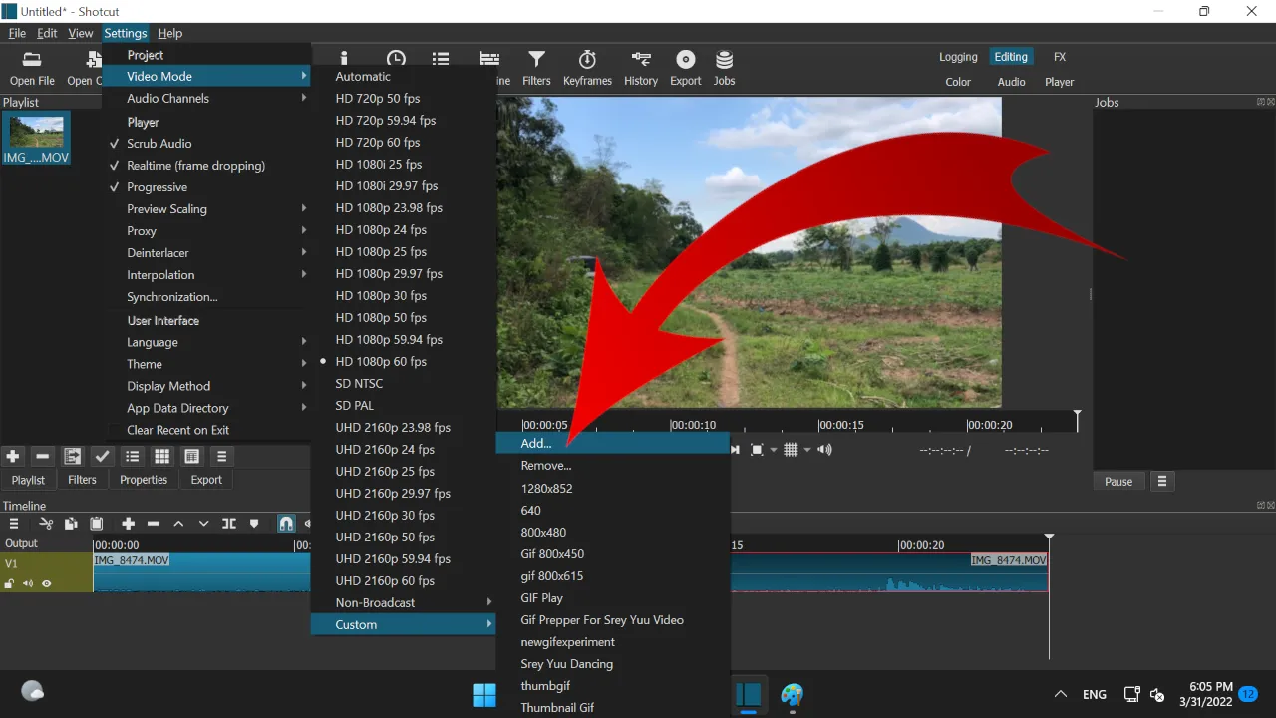Switch to the Audio layout
The height and width of the screenshot is (718, 1276).
[1011, 82]
